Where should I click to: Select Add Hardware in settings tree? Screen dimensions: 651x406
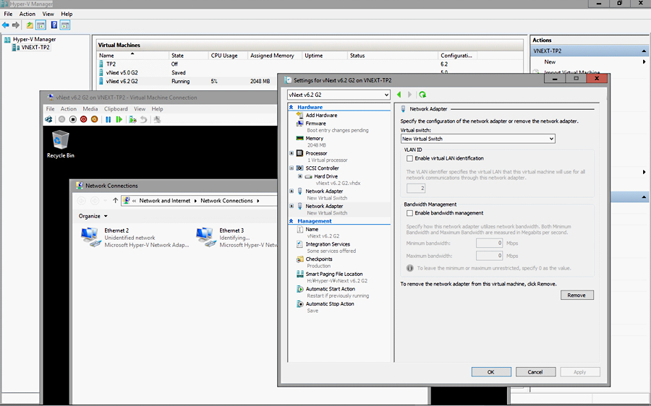click(x=321, y=116)
